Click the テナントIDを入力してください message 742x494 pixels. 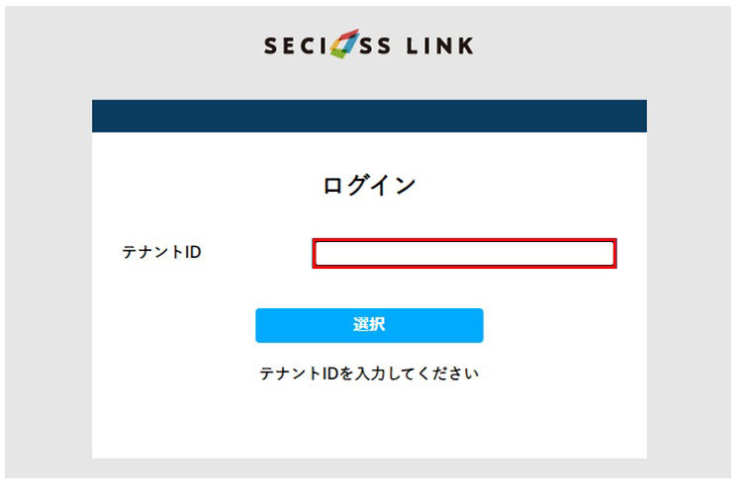[369, 373]
